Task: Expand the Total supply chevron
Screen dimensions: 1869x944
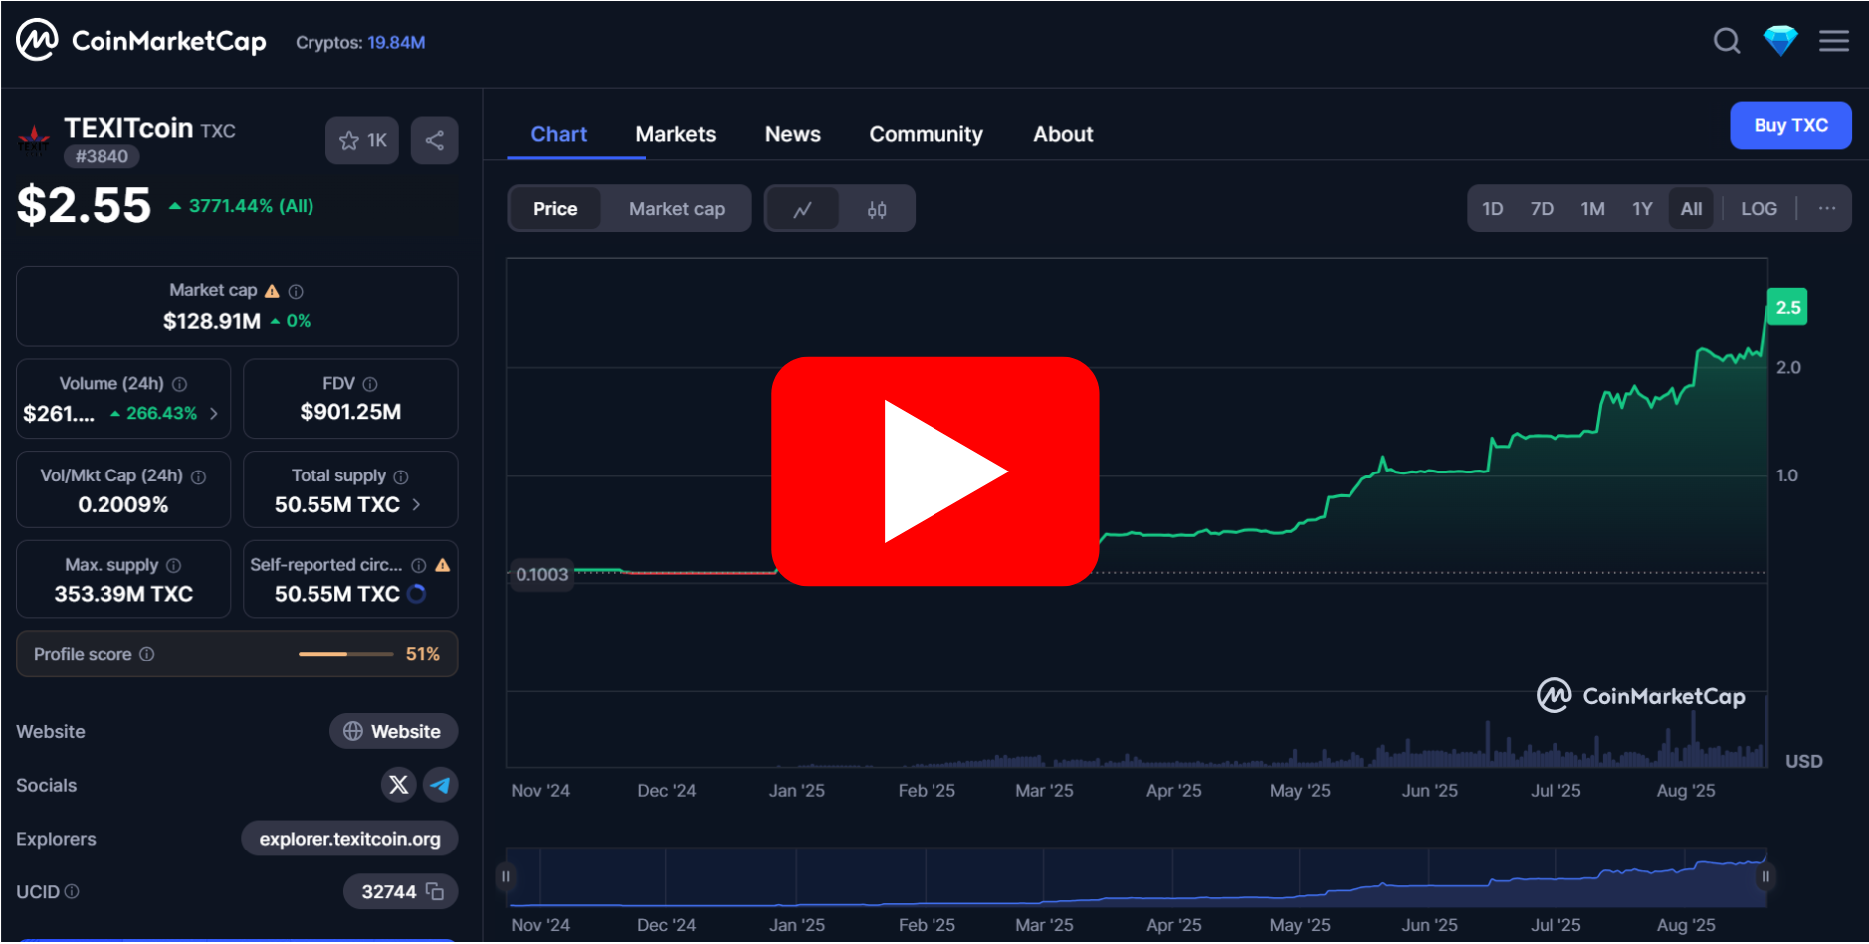Action: point(416,504)
